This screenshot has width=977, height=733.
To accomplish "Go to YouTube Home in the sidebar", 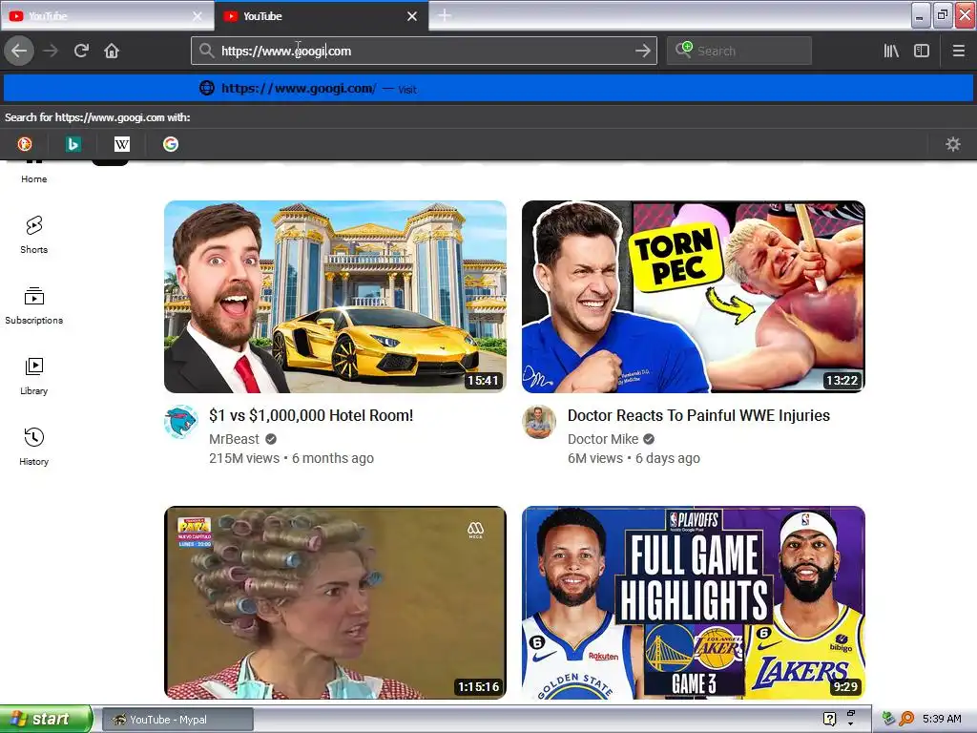I will [x=33, y=172].
